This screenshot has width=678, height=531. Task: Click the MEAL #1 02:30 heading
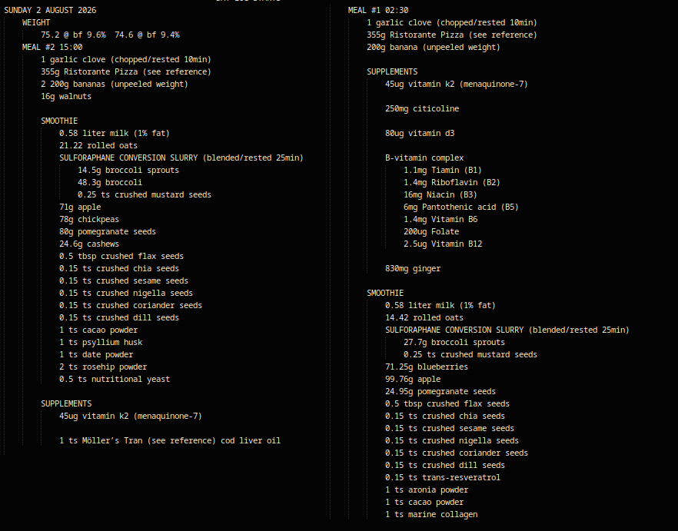378,10
